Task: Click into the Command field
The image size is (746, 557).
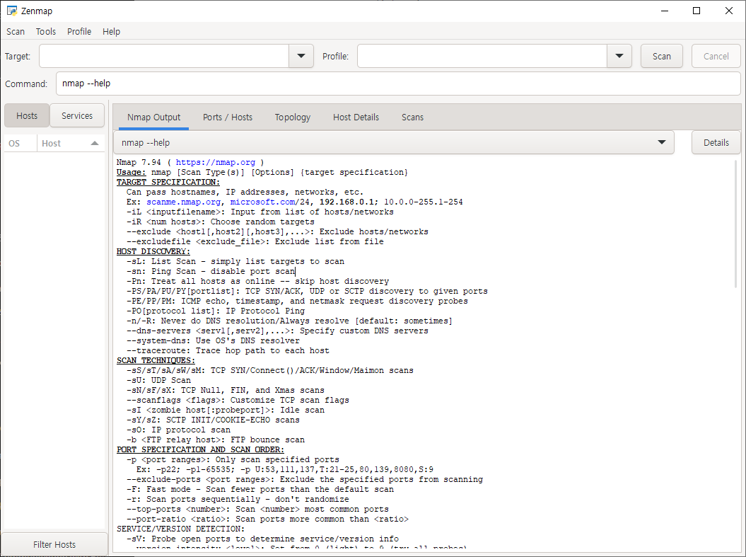Action: click(x=398, y=84)
